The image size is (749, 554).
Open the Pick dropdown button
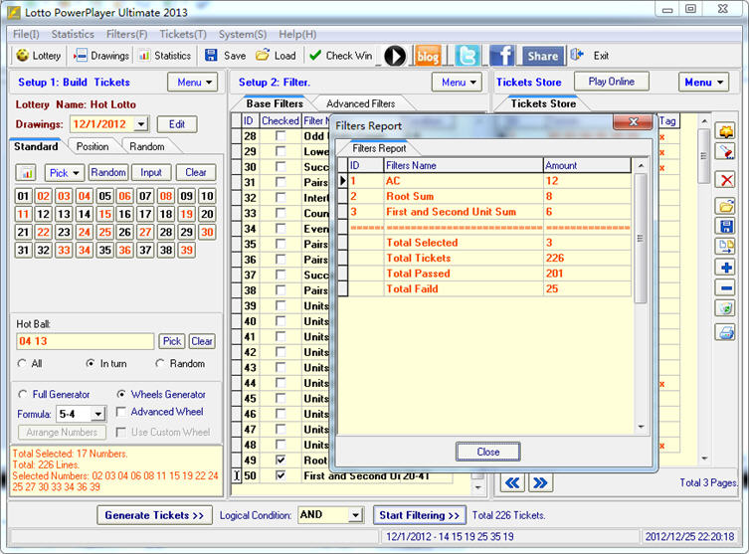(64, 172)
